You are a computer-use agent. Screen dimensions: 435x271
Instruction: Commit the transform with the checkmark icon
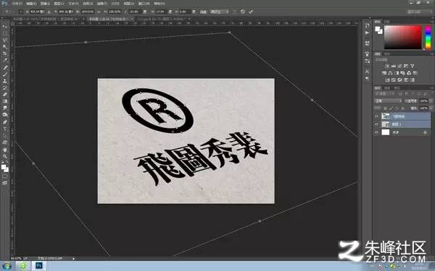251,12
